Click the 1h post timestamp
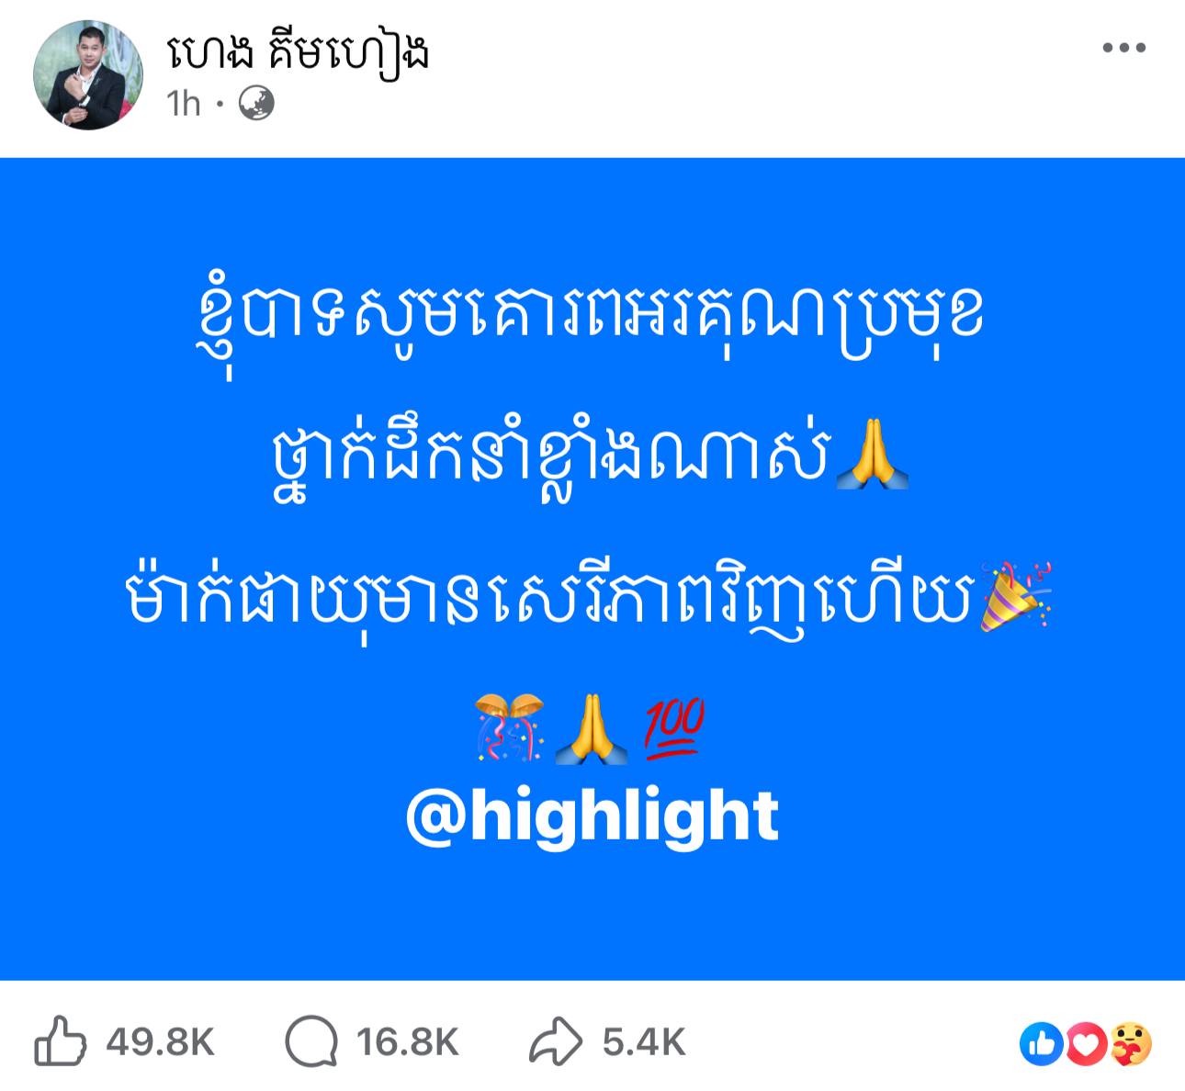This screenshot has width=1185, height=1091. (184, 104)
